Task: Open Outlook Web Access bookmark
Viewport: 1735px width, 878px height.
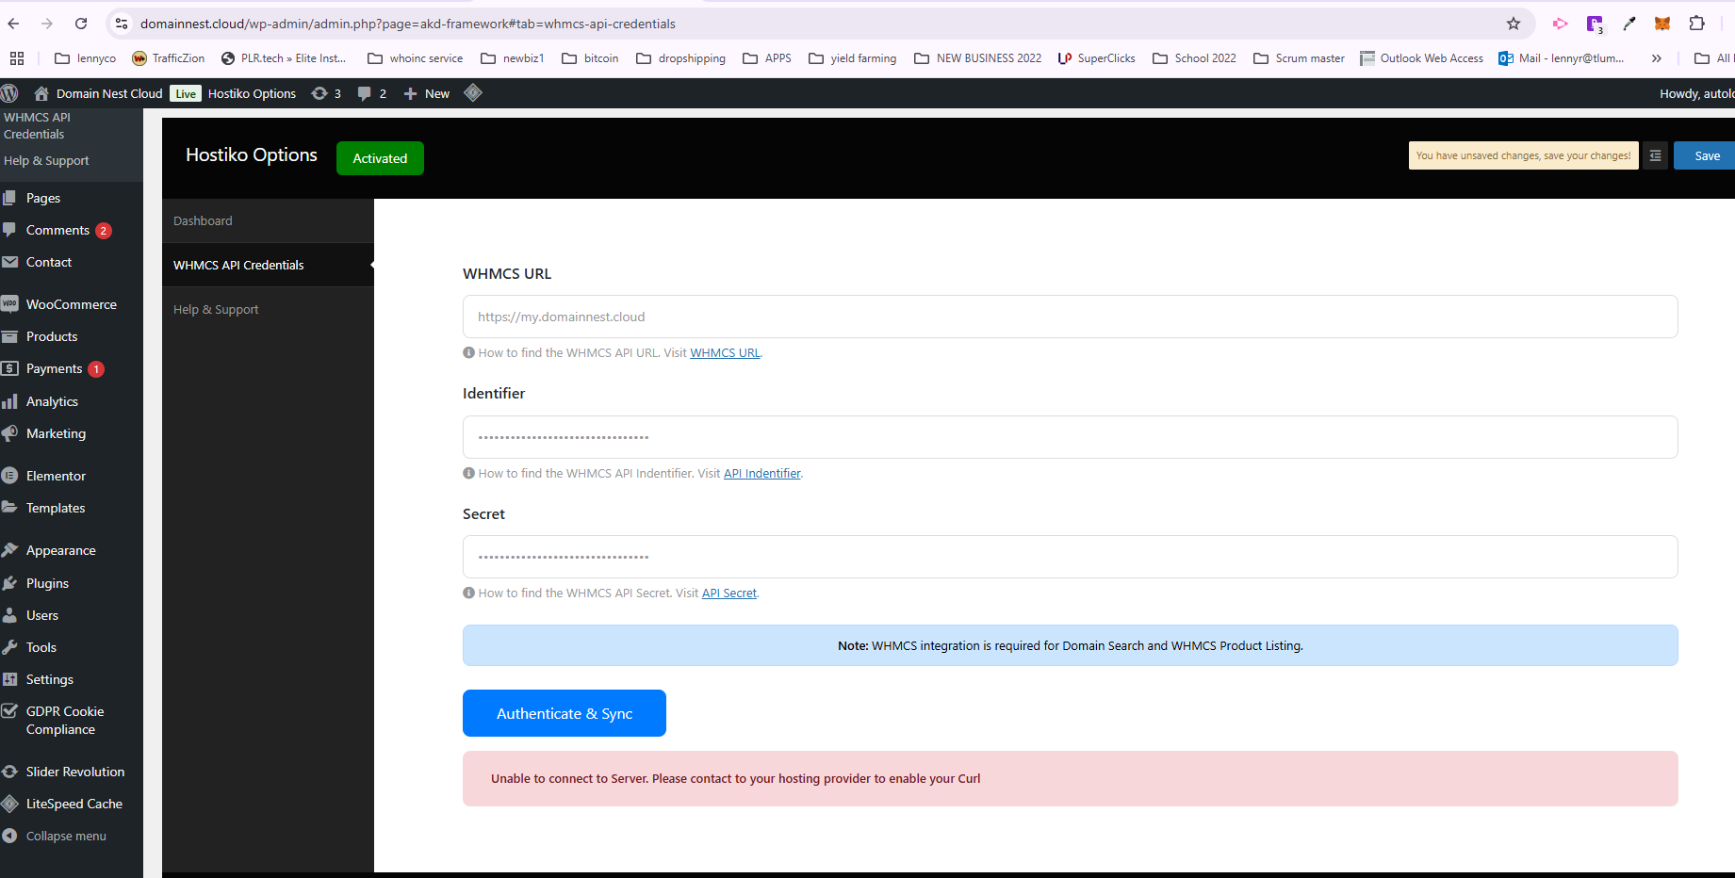Action: (x=1422, y=58)
